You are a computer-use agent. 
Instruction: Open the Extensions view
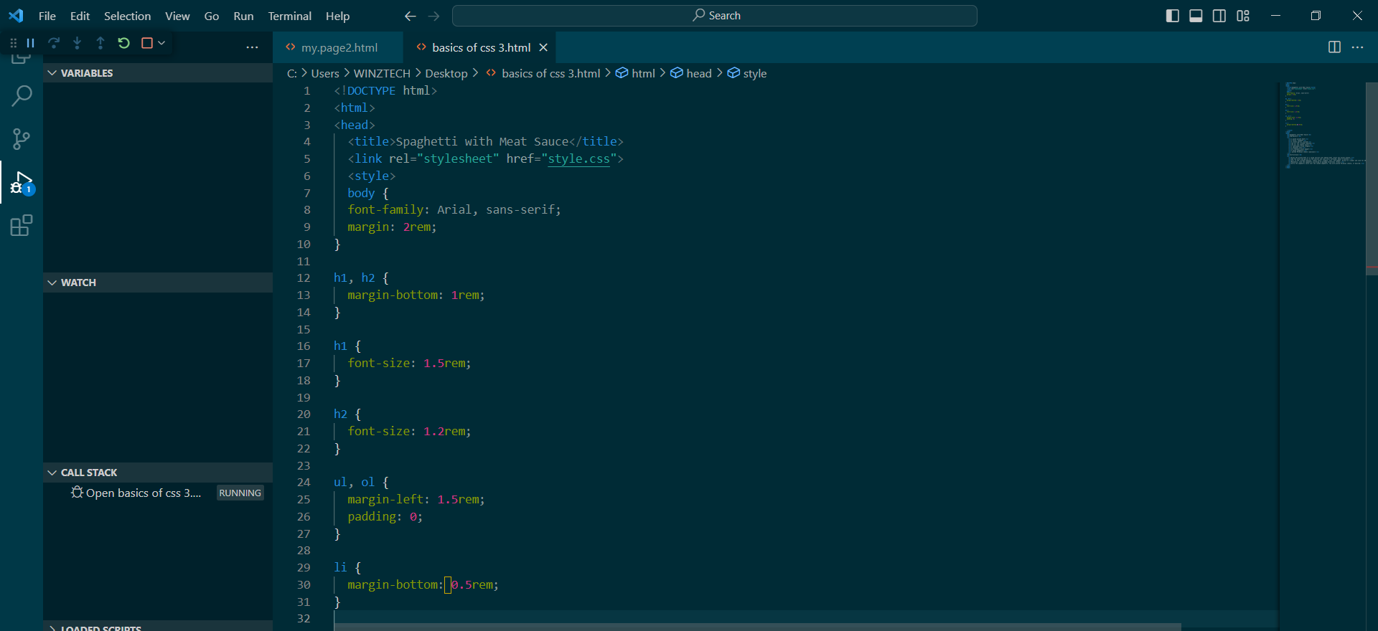point(22,226)
